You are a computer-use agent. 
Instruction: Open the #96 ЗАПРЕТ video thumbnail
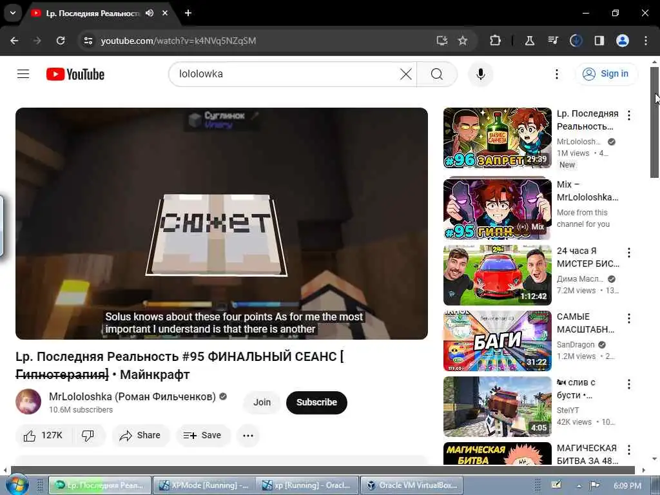click(497, 138)
